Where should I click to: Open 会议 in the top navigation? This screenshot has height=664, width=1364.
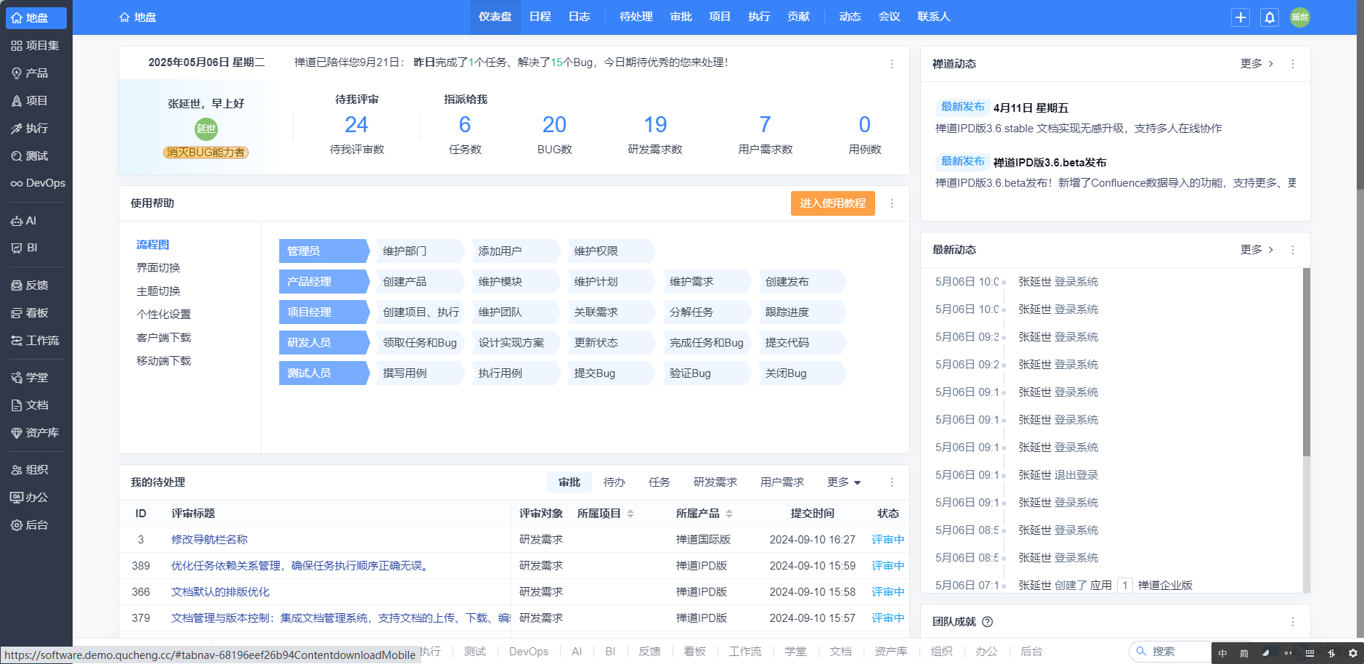click(889, 17)
